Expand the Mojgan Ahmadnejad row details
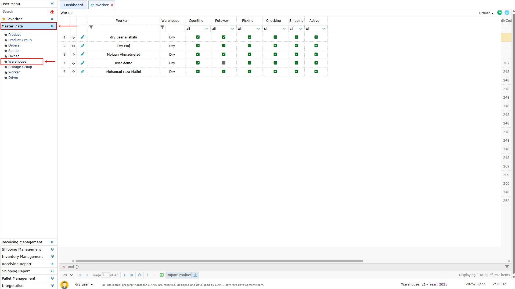This screenshot has width=515, height=289. click(73, 55)
